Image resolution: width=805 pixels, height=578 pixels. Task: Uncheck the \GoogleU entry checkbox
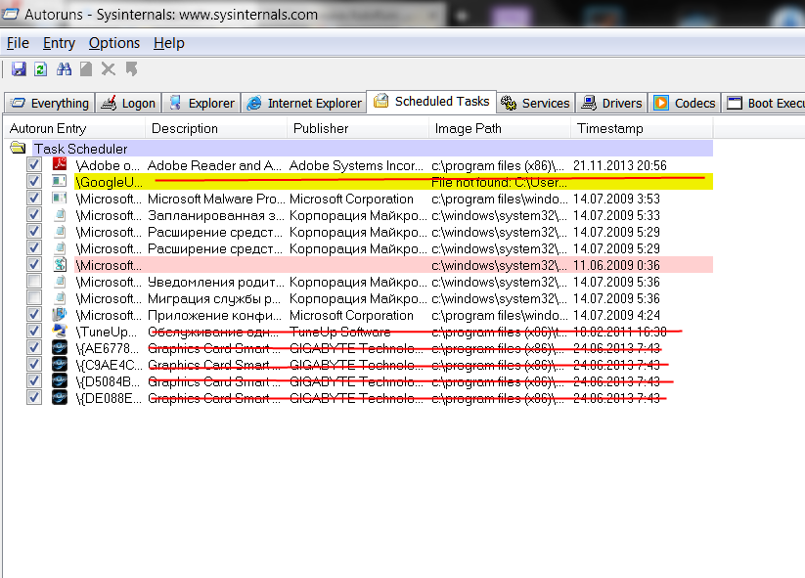point(34,181)
